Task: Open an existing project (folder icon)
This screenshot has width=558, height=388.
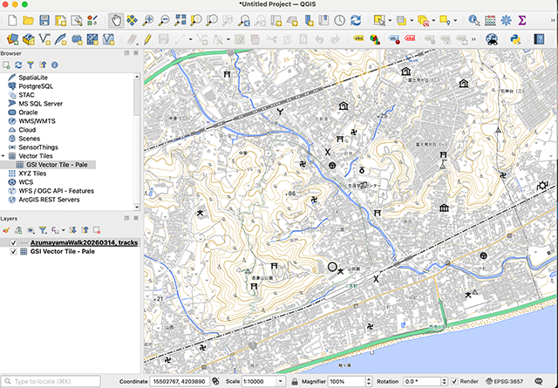Action: pos(28,20)
